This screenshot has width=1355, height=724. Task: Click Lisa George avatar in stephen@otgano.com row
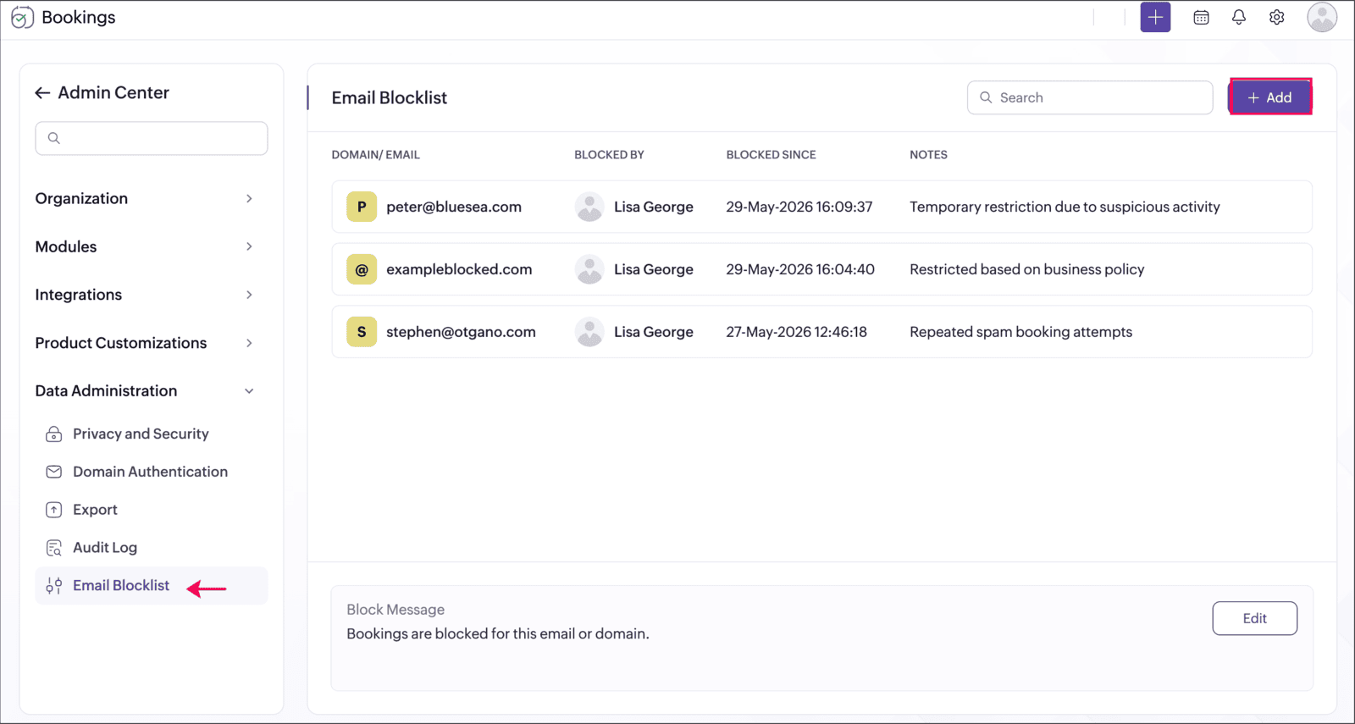tap(589, 332)
